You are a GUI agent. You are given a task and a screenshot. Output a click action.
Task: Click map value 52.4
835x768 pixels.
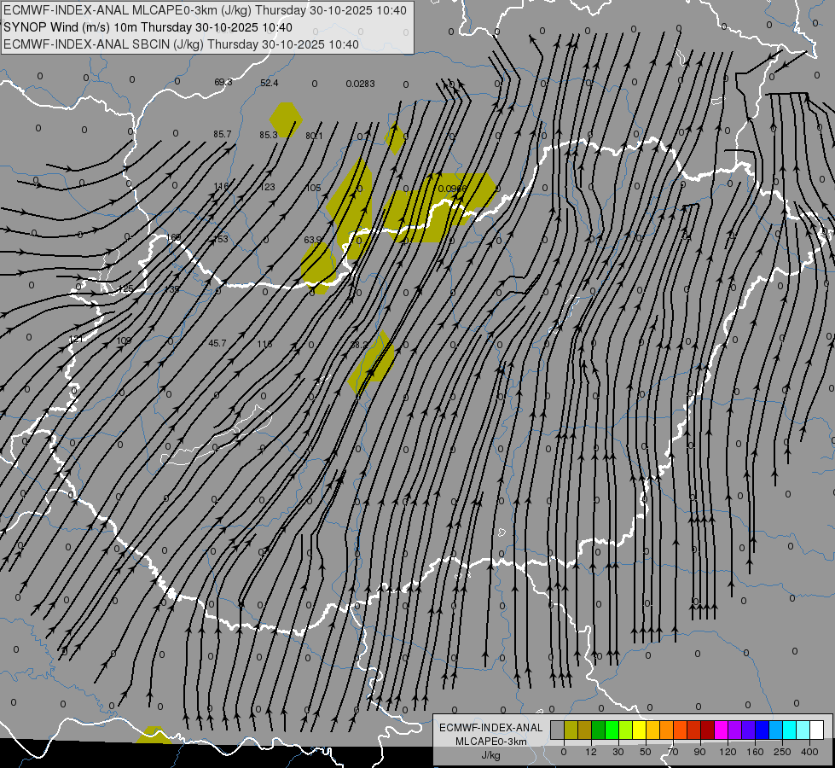270,83
